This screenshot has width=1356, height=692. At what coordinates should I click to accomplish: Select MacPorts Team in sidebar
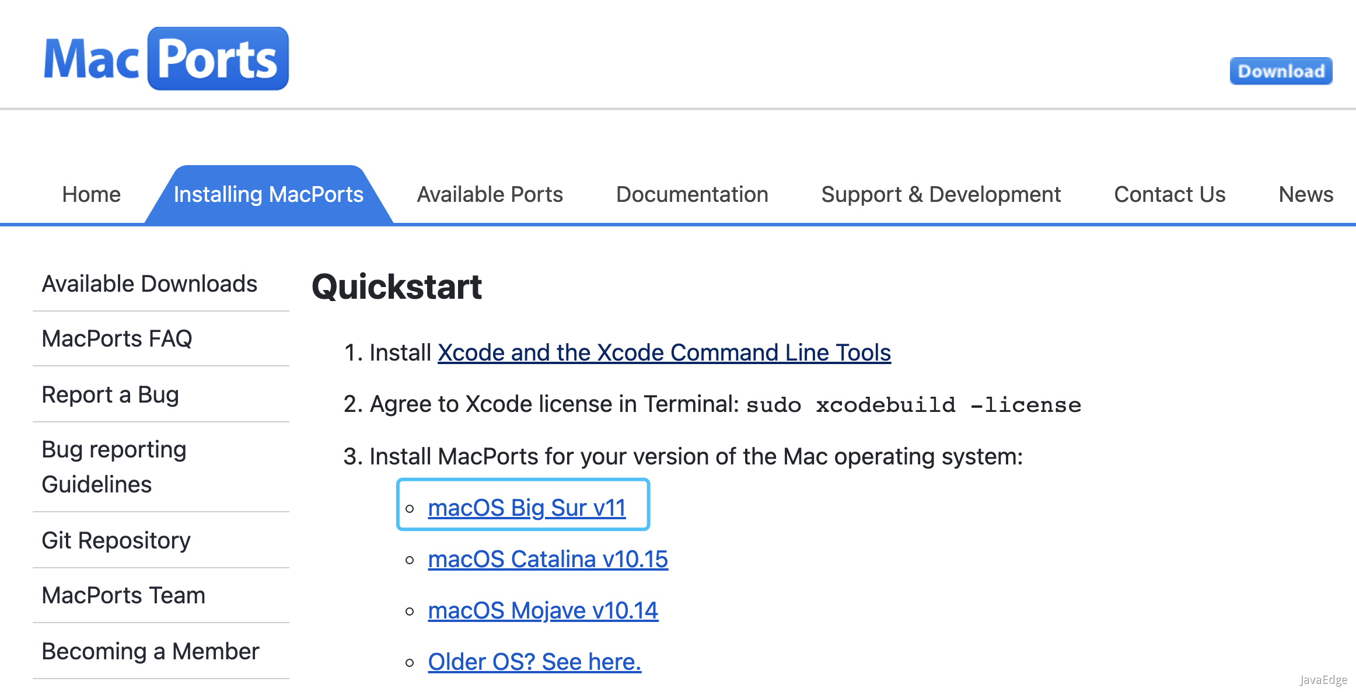point(123,596)
